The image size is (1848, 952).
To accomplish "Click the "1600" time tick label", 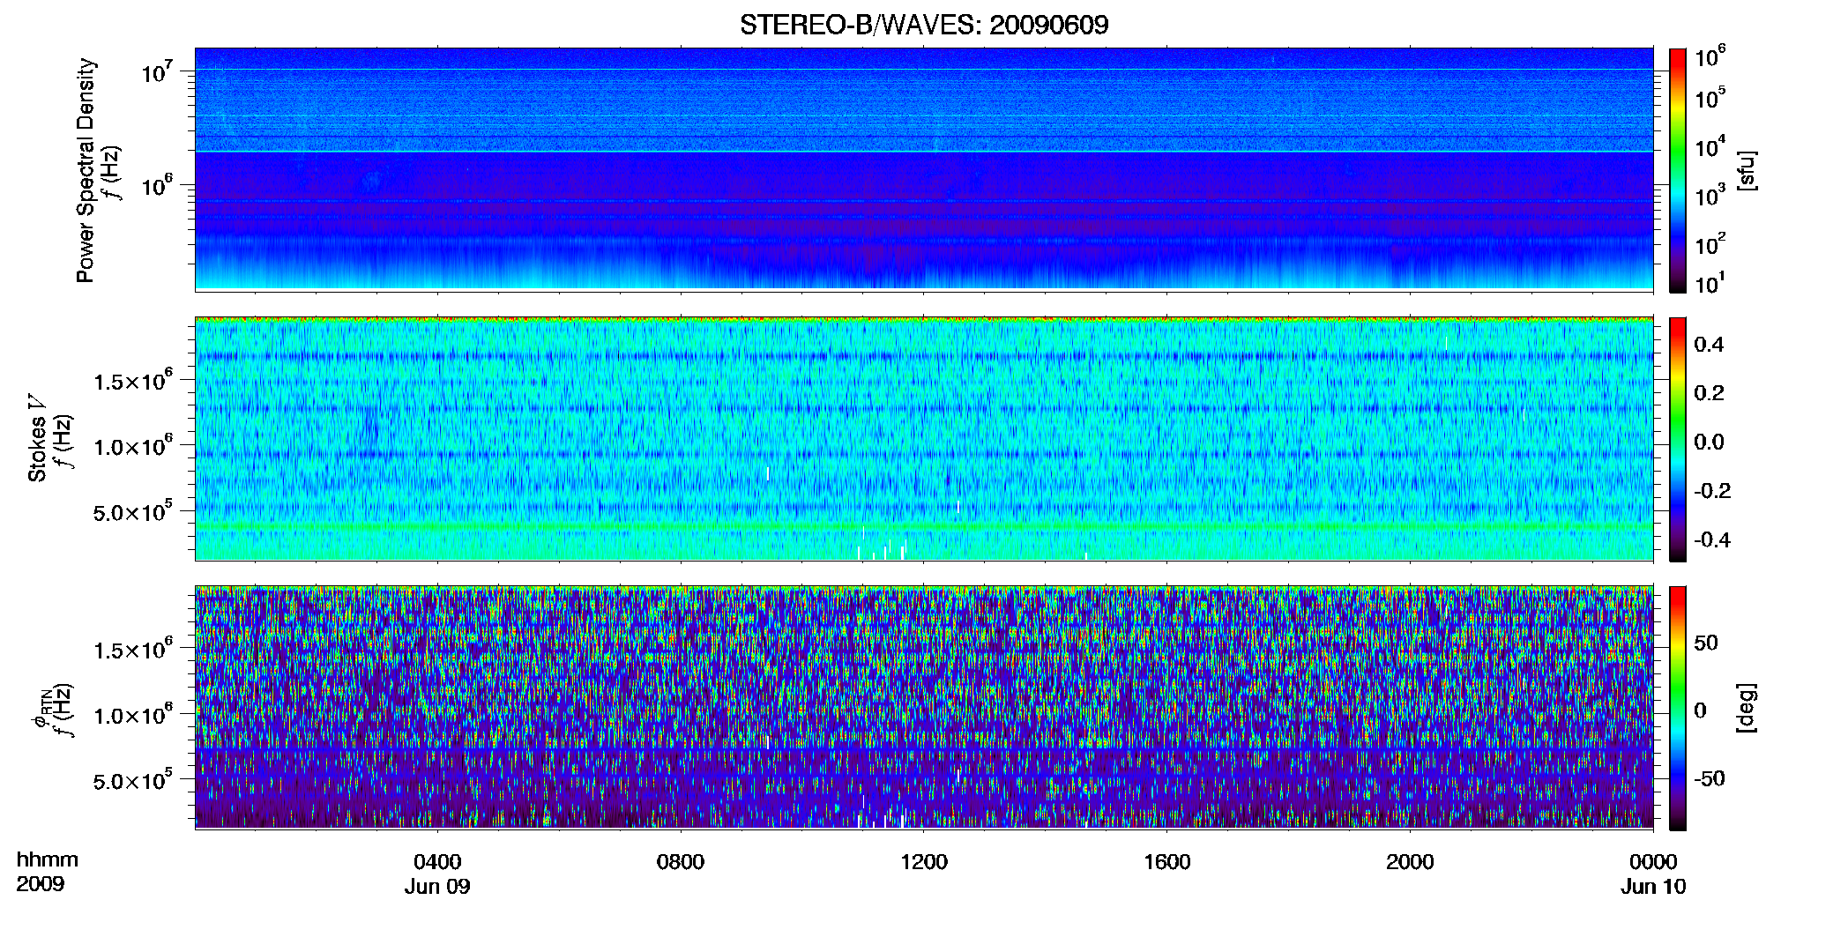I will 1167,861.
